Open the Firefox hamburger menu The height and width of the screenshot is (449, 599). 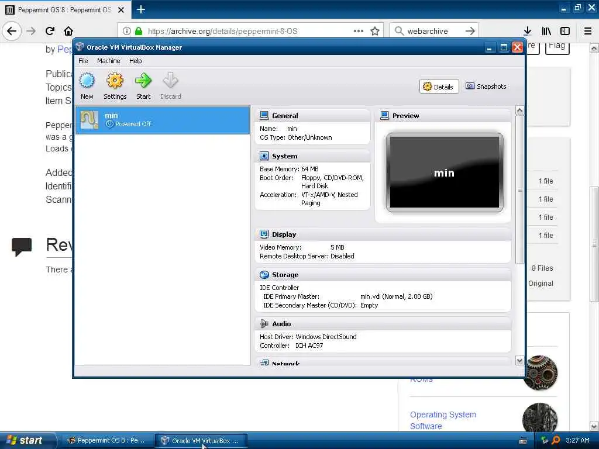click(588, 31)
